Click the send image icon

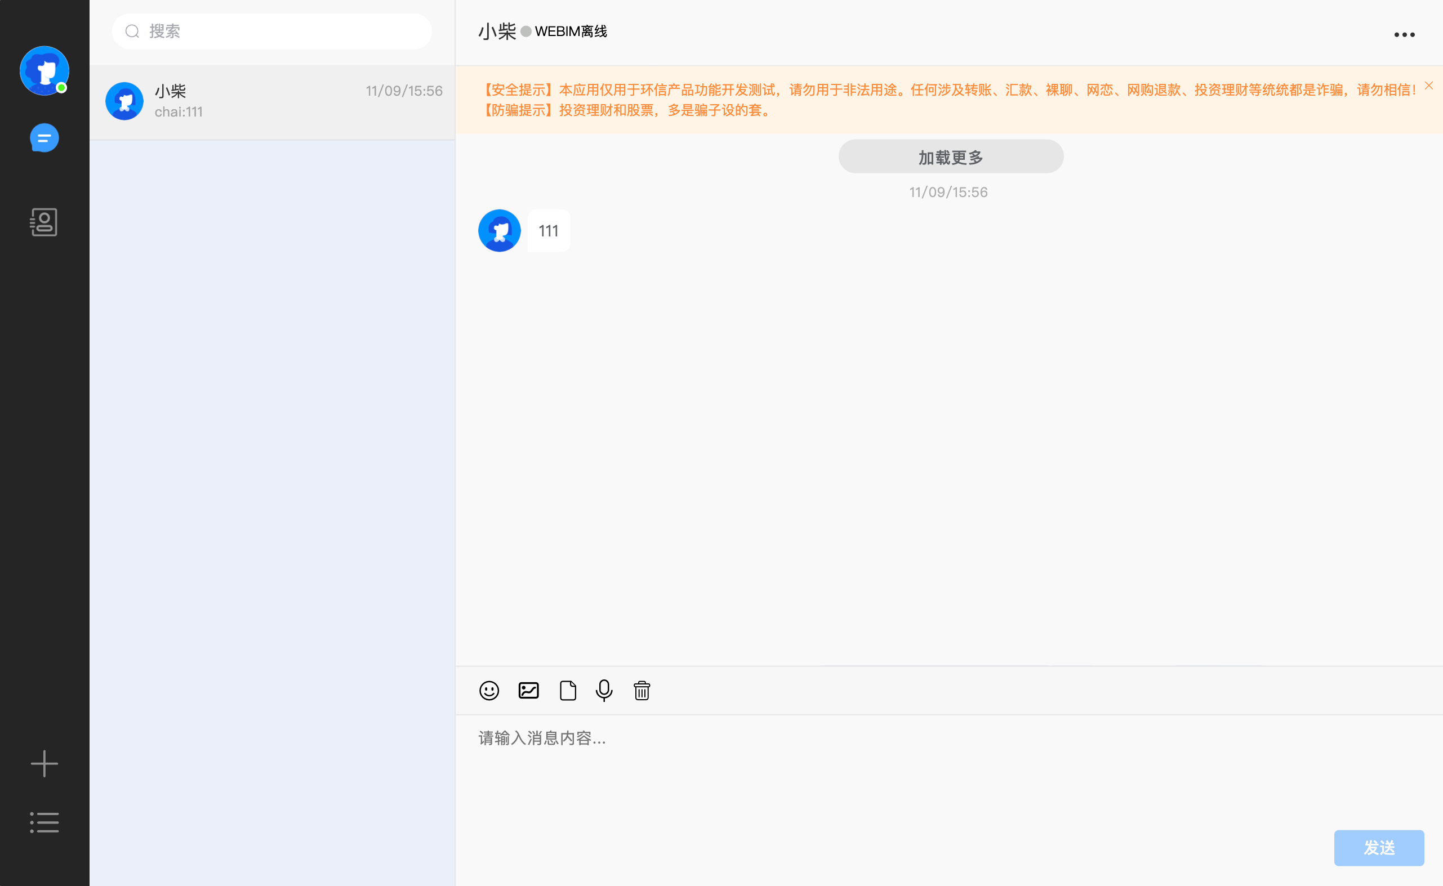coord(528,691)
